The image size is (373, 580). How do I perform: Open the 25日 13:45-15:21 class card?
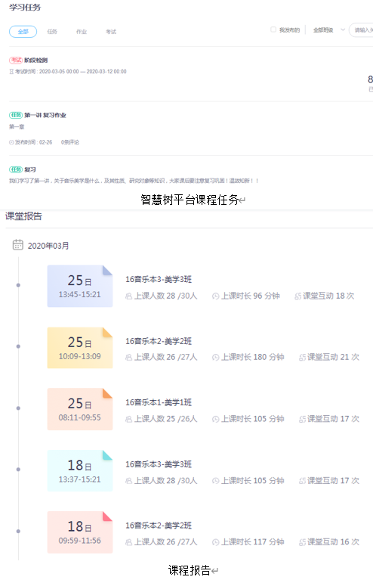[x=80, y=286]
